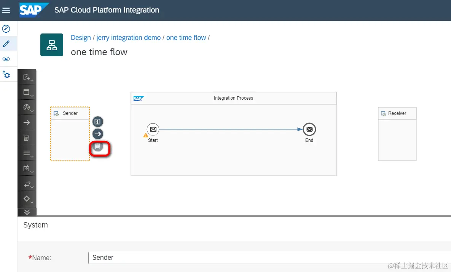451x272 pixels.
Task: Click the SAP logo in header
Action: (34, 10)
